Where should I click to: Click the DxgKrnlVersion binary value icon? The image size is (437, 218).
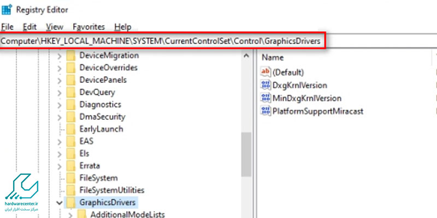click(265, 85)
